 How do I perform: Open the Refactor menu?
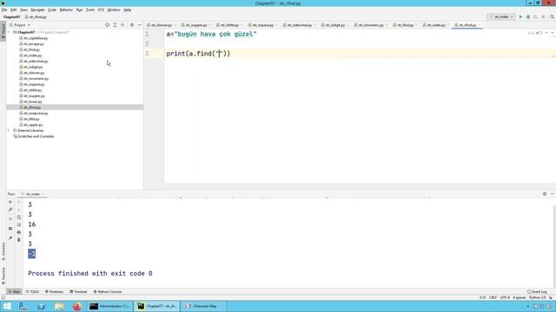point(66,10)
